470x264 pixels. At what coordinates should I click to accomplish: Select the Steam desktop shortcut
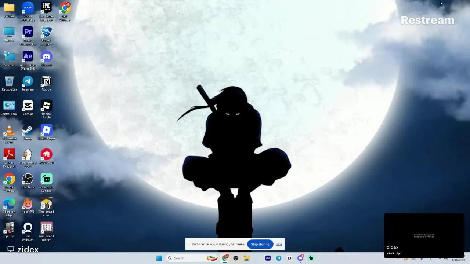28,132
